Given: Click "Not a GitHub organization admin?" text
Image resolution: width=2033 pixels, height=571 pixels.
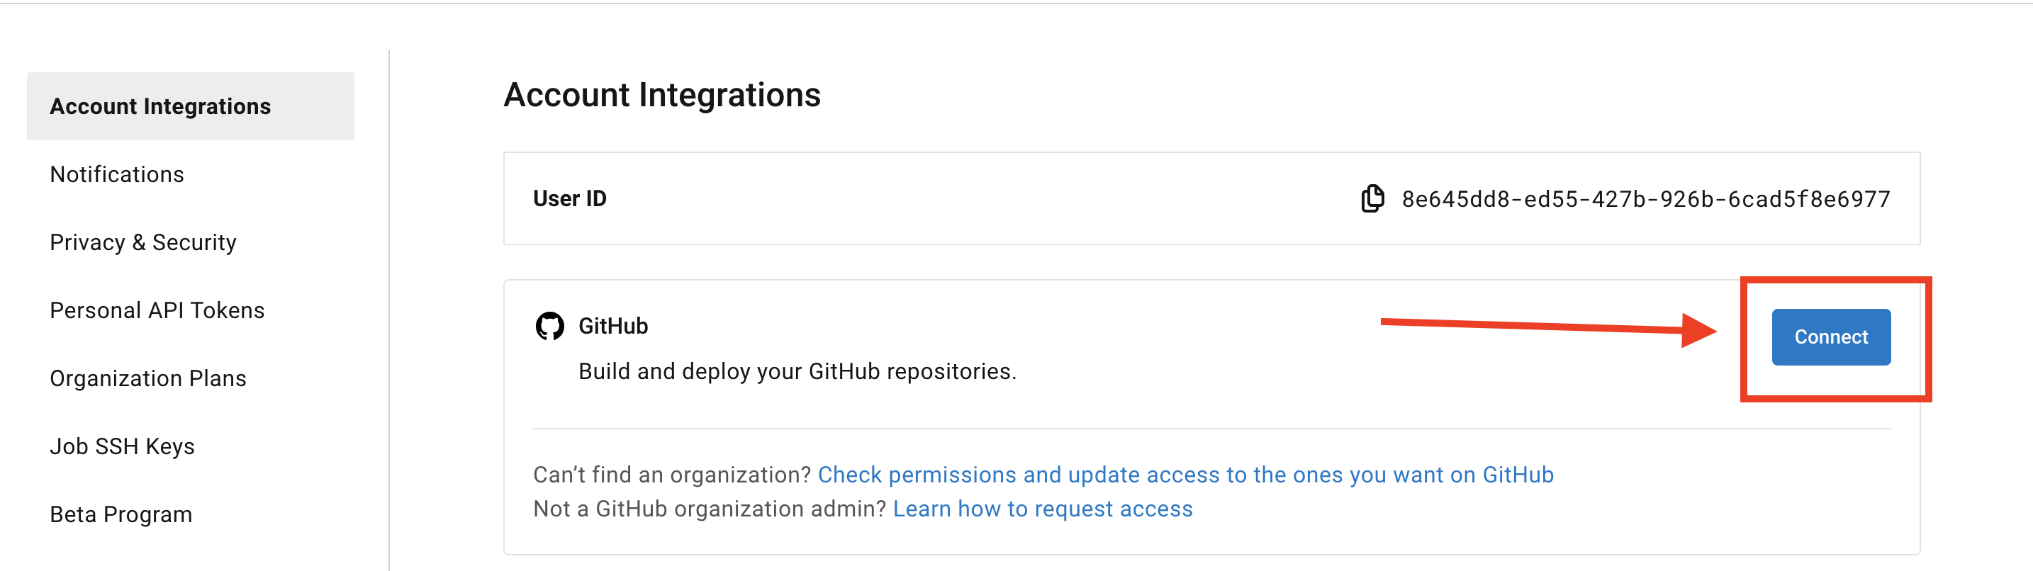Looking at the screenshot, I should coord(710,509).
